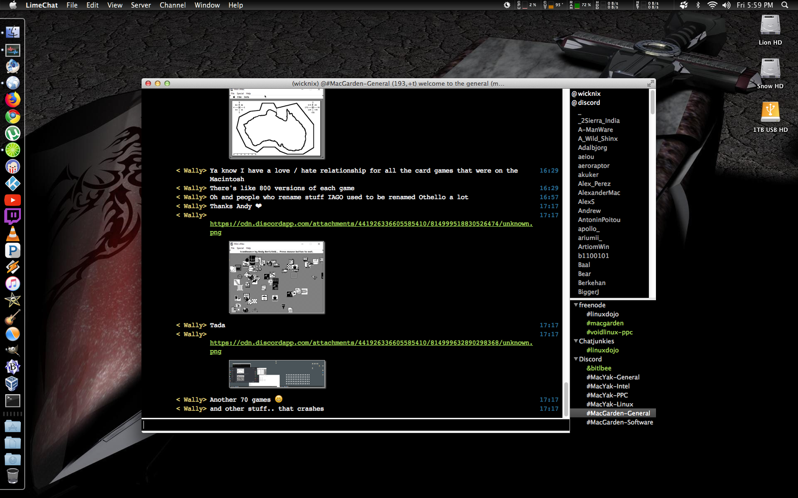This screenshot has width=798, height=498.
Task: Select #voidlinux-ppc channel
Action: [609, 332]
